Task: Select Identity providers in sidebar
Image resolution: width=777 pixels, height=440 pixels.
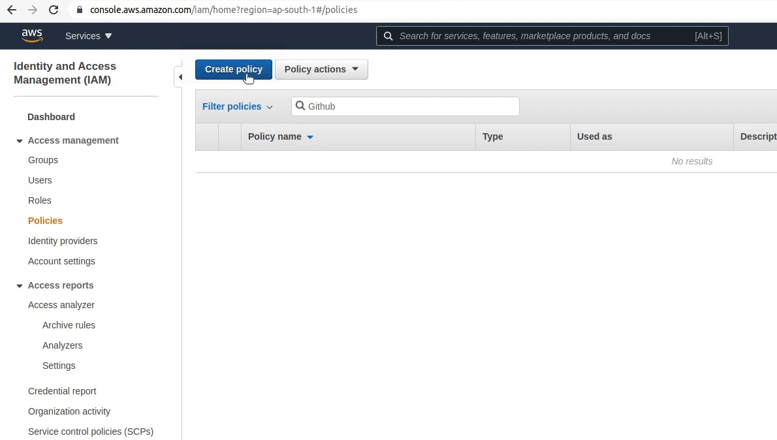Action: point(63,241)
